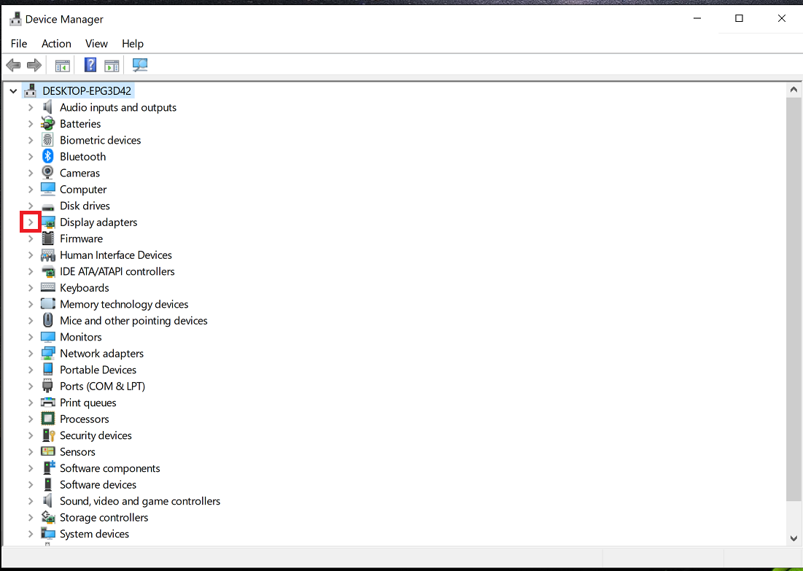Open the Action menu
Screen dimensions: 803x571
[x=56, y=44]
